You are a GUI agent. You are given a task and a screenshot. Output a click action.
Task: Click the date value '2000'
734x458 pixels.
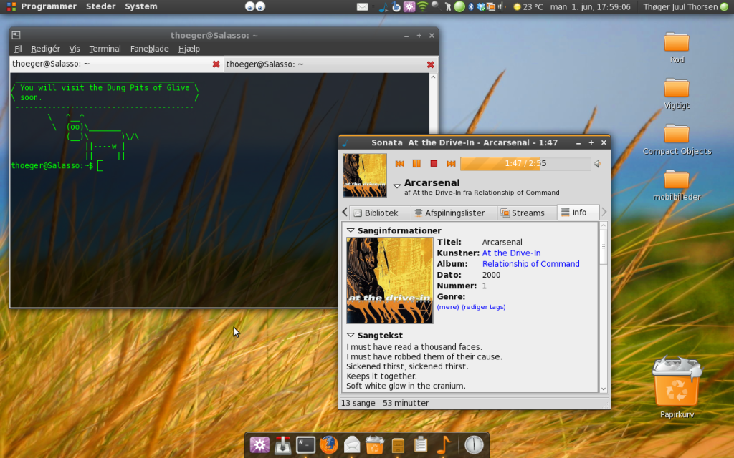pyautogui.click(x=491, y=275)
